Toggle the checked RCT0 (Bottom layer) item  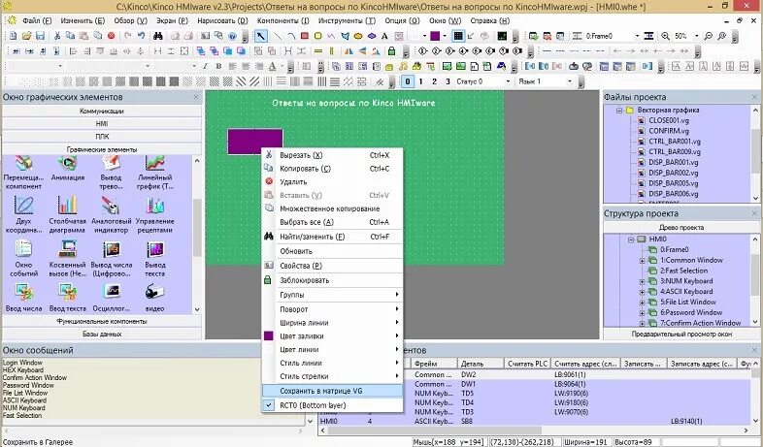click(x=332, y=405)
